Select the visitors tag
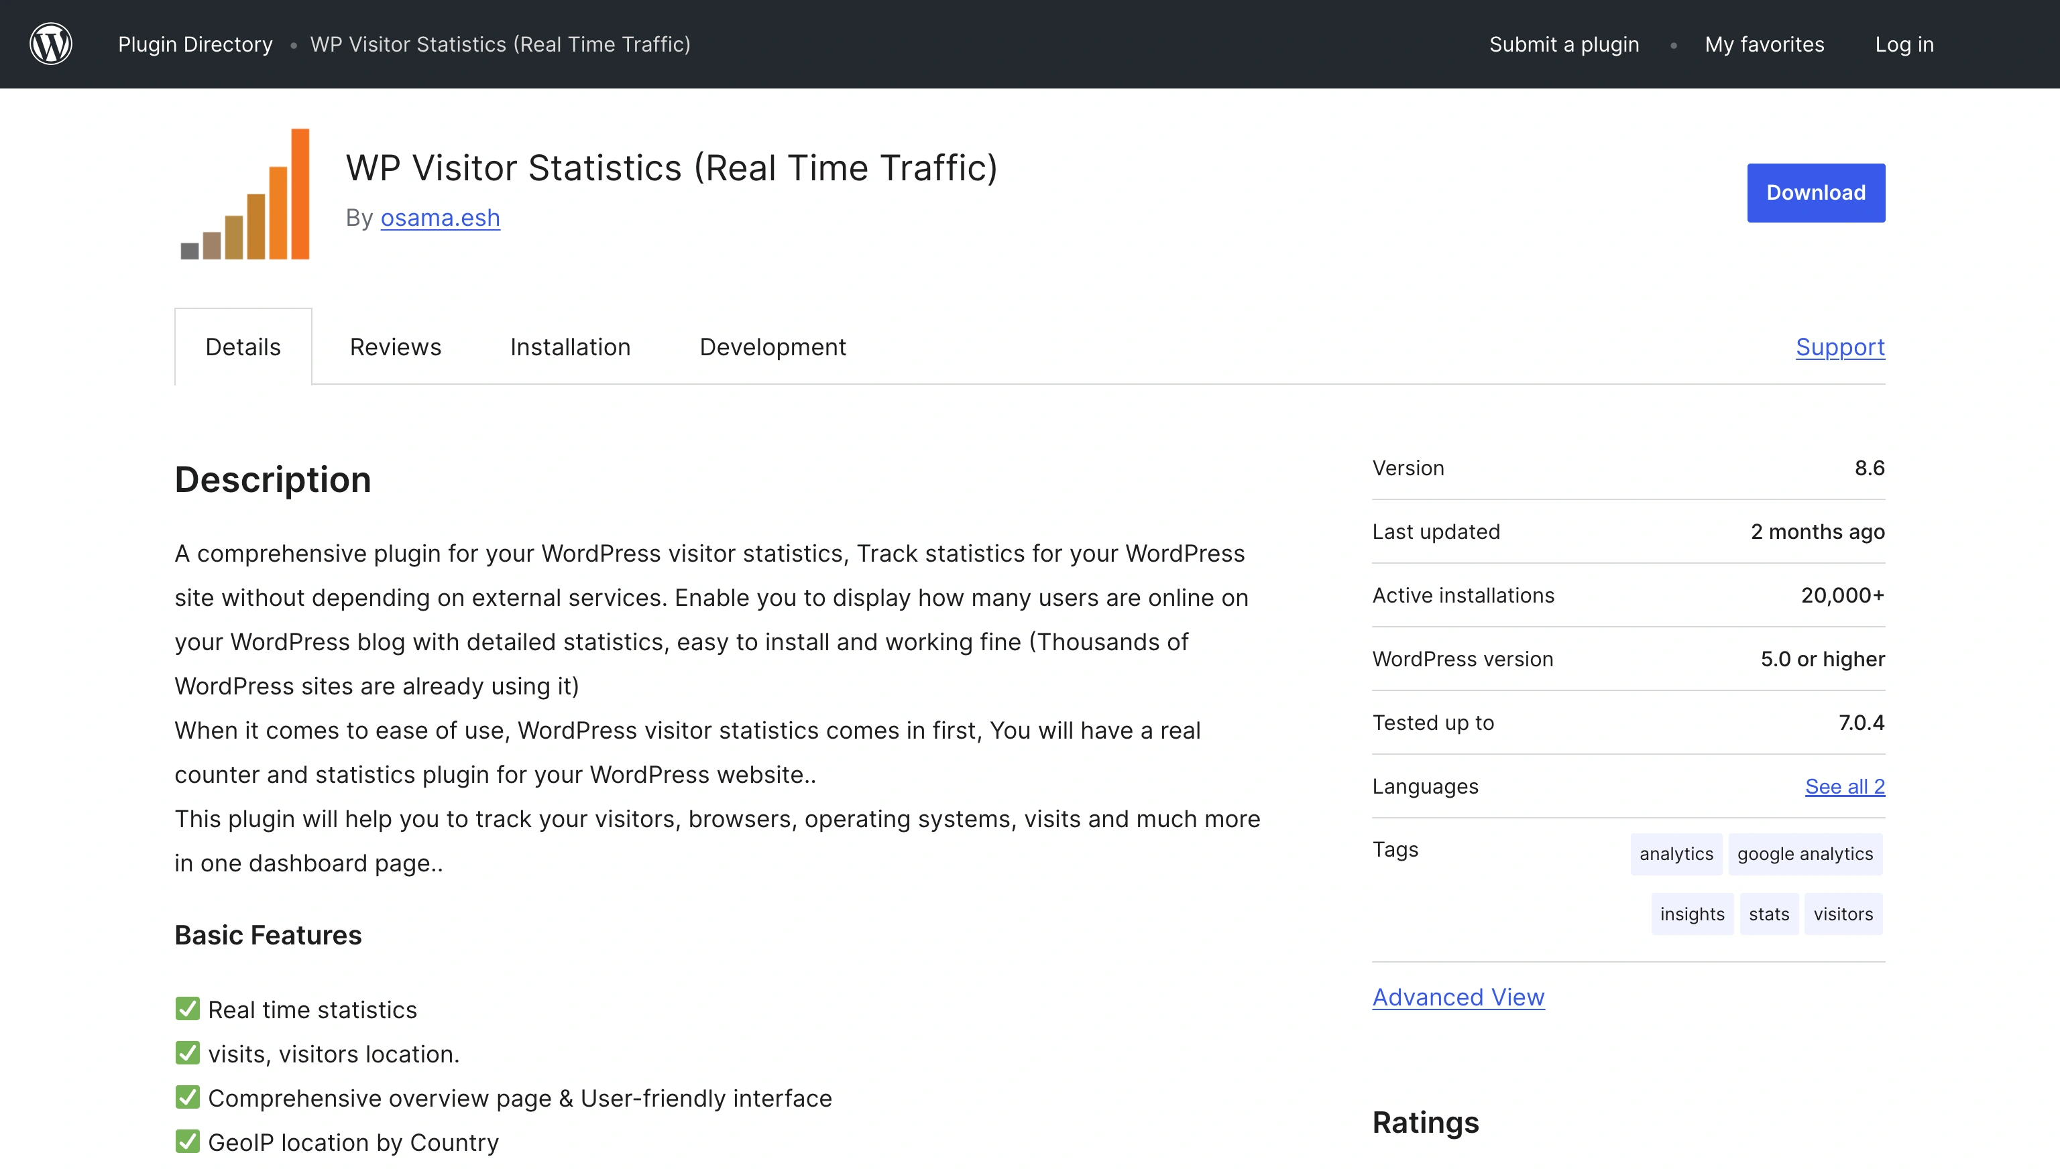The image size is (2060, 1169). [x=1843, y=914]
